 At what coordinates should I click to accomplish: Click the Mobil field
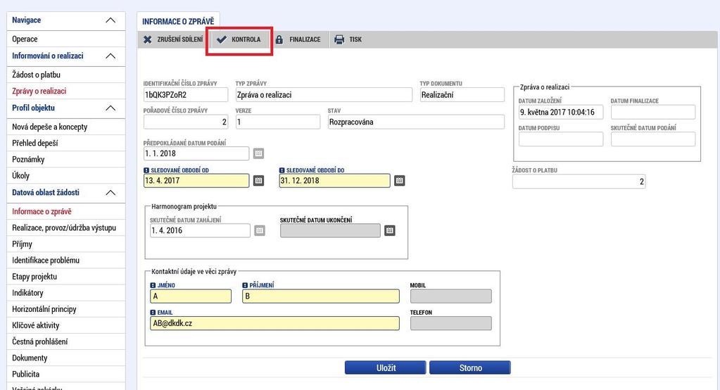[450, 296]
